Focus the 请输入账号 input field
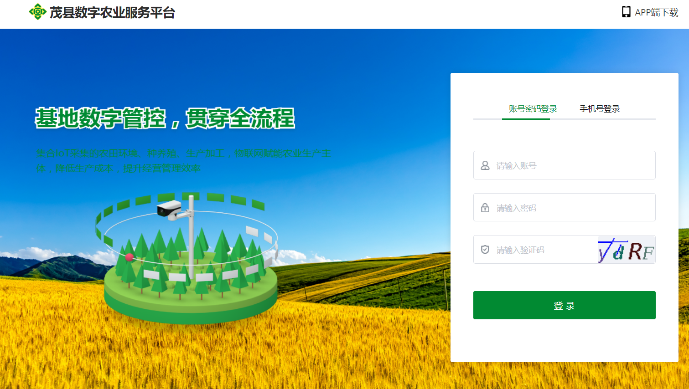 coord(564,165)
